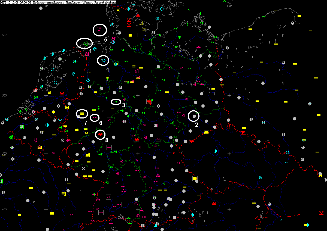Click the '15E' longitude label

229,6
